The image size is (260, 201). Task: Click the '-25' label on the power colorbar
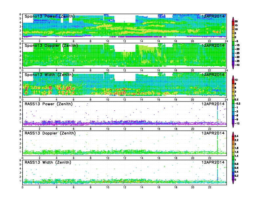click(x=237, y=53)
